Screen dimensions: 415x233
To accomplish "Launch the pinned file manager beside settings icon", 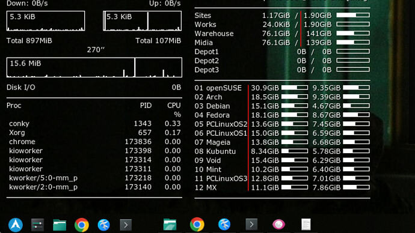I will pyautogui.click(x=60, y=225).
